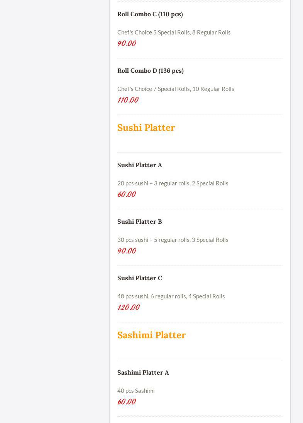Select the Sushi Platter B title
This screenshot has width=303, height=423.
click(139, 222)
